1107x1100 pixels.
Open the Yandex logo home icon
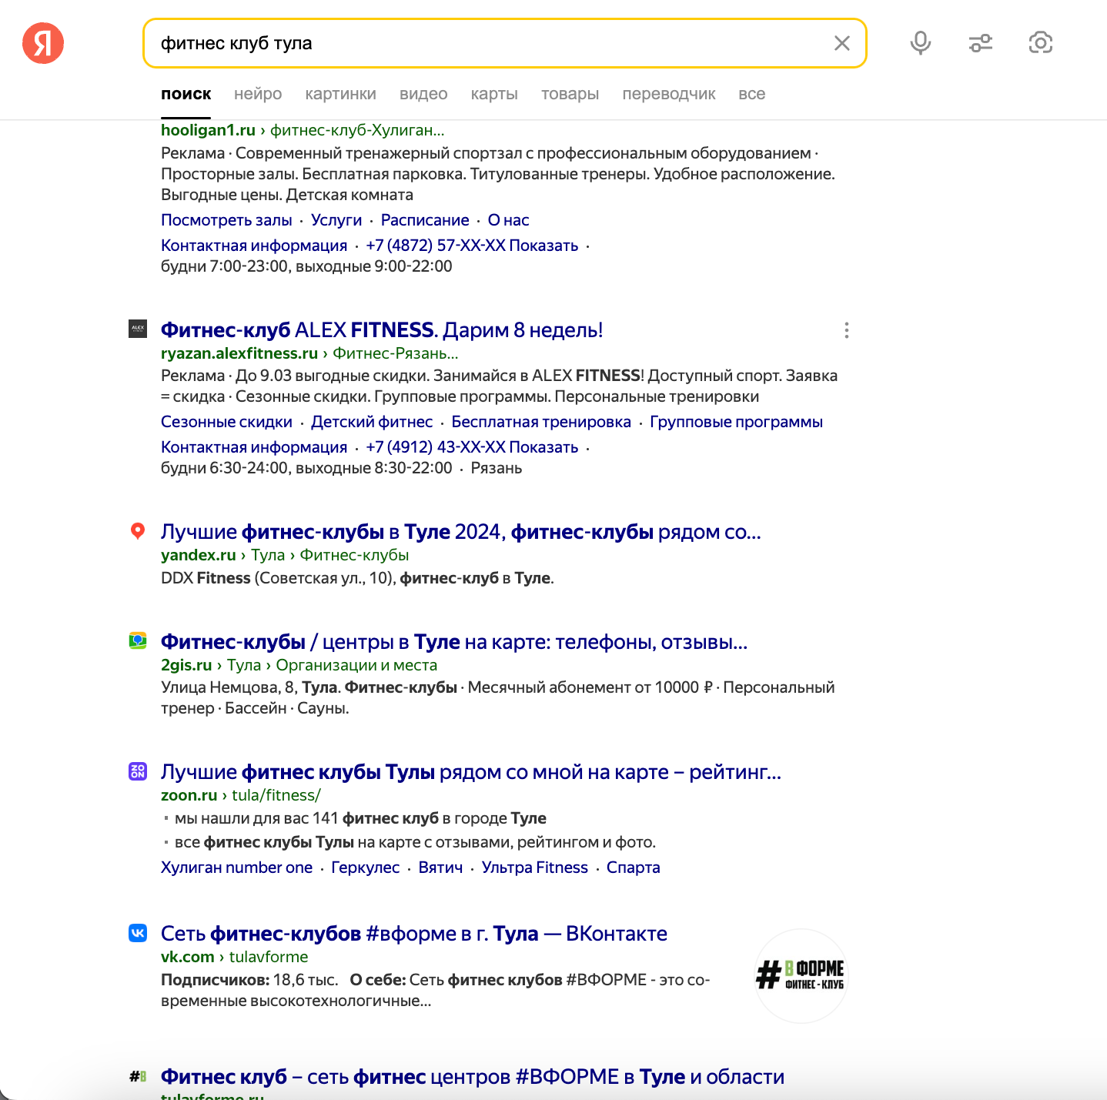[x=43, y=43]
